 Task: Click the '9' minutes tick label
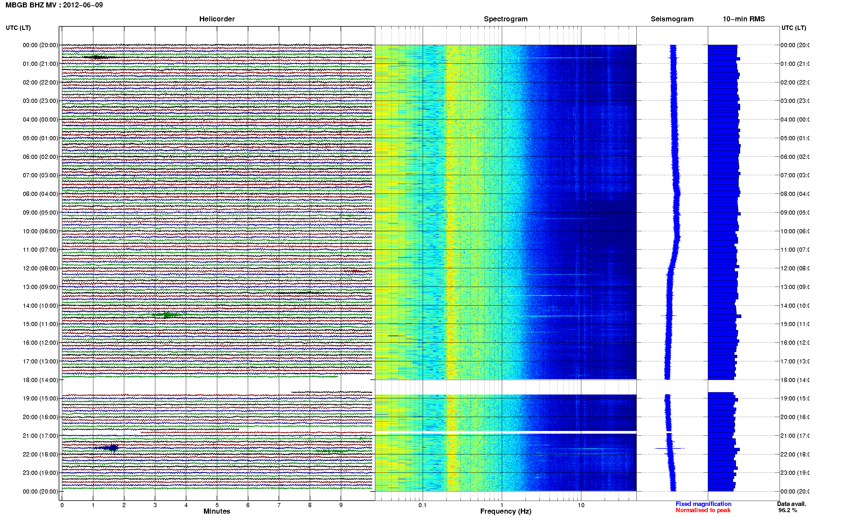(x=341, y=505)
